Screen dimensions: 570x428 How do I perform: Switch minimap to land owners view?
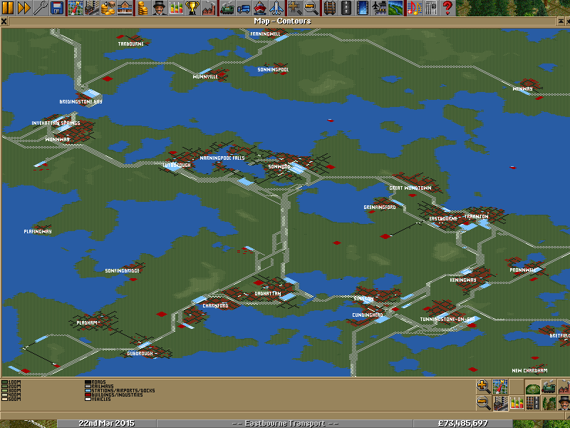pyautogui.click(x=563, y=403)
